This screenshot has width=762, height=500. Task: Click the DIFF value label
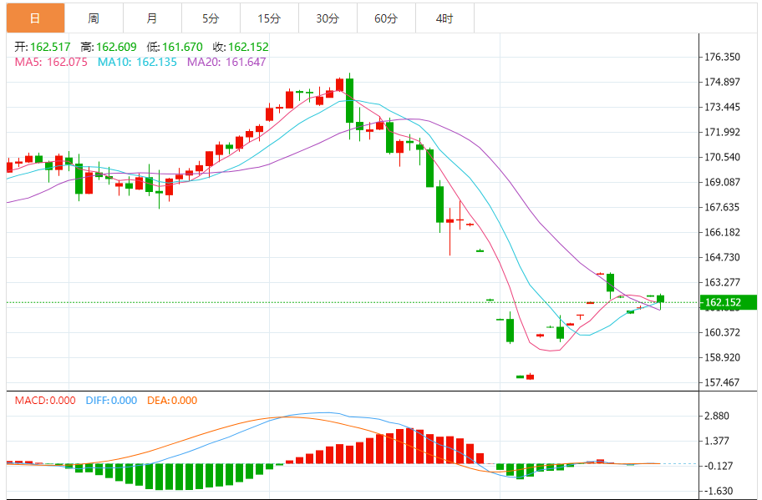click(111, 401)
